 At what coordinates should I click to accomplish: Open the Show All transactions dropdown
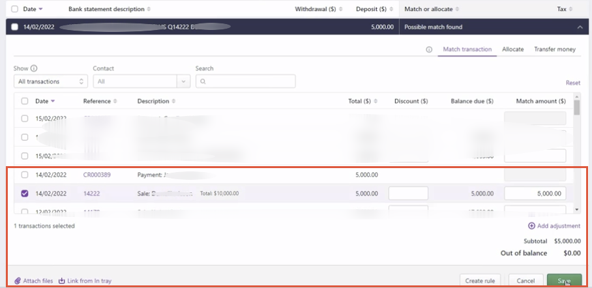click(x=50, y=81)
